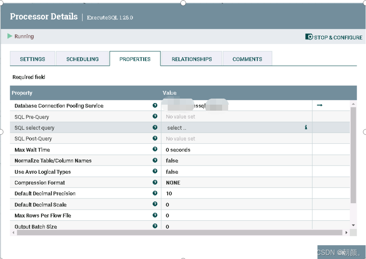Click help icon for Compression Format
Screen dimensions: 366x259
155,182
